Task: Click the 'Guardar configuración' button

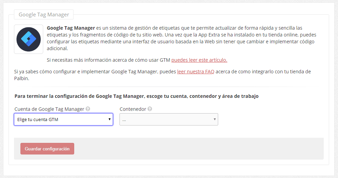Action: pyautogui.click(x=47, y=149)
